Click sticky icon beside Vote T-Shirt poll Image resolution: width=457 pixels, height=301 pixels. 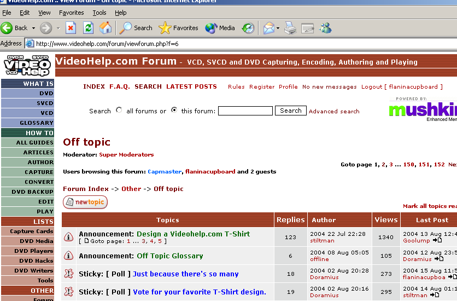pyautogui.click(x=69, y=292)
